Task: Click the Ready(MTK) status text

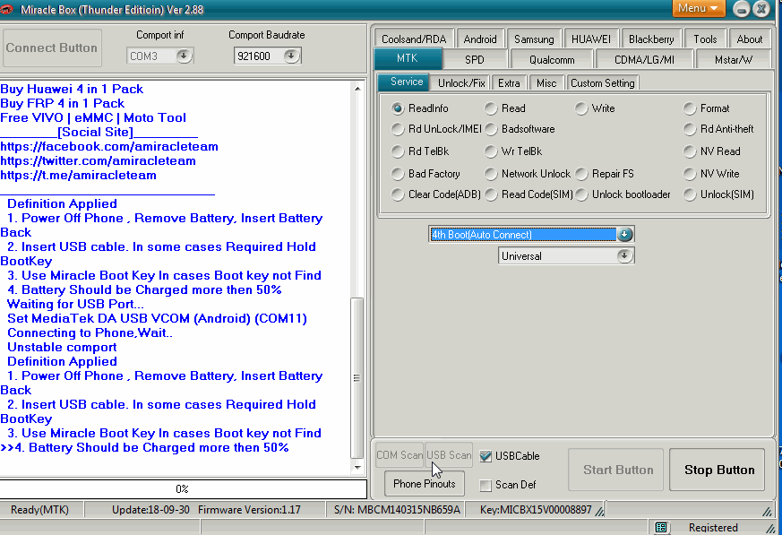Action: [x=40, y=510]
